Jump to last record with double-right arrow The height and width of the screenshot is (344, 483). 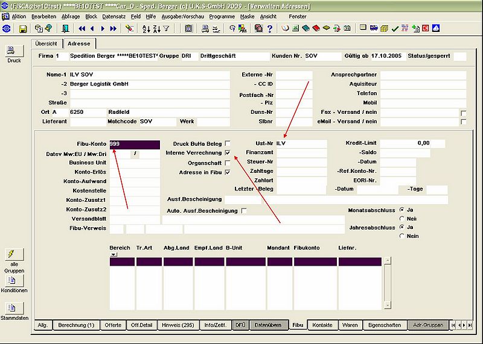(114, 28)
